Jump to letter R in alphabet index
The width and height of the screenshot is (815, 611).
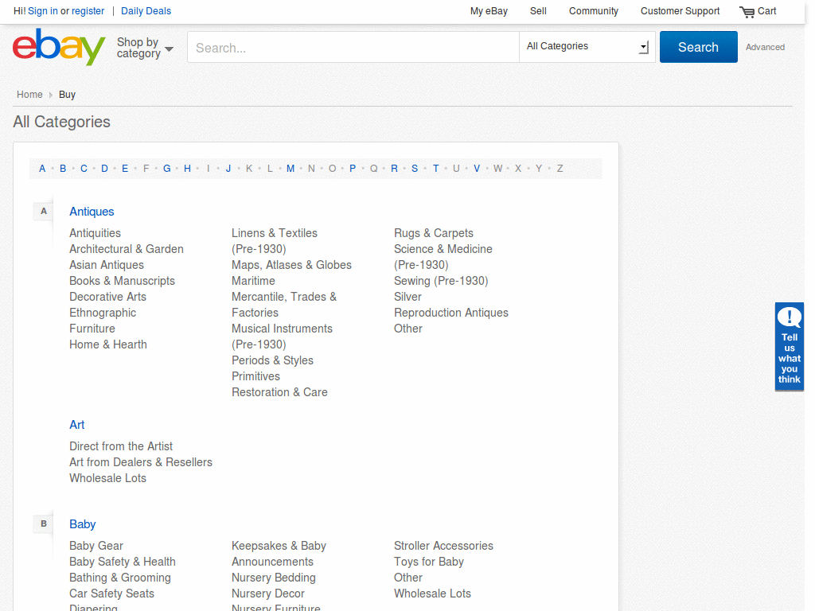[394, 169]
